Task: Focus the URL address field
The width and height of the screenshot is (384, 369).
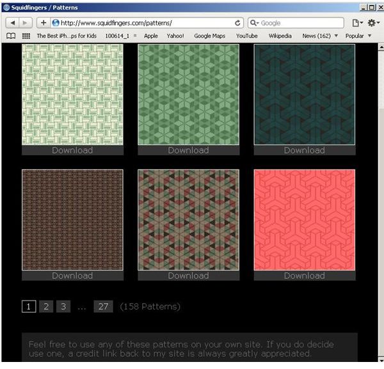Action: coord(146,23)
